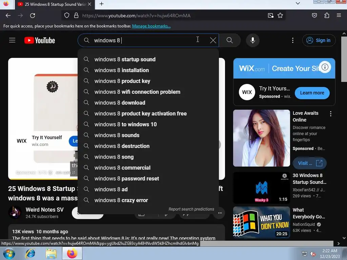
Task: Click the Visit button on romance ad
Action: (310, 163)
